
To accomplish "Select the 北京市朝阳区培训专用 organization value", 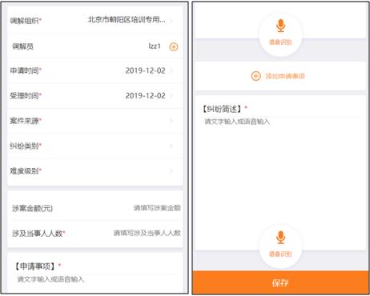I will click(127, 20).
